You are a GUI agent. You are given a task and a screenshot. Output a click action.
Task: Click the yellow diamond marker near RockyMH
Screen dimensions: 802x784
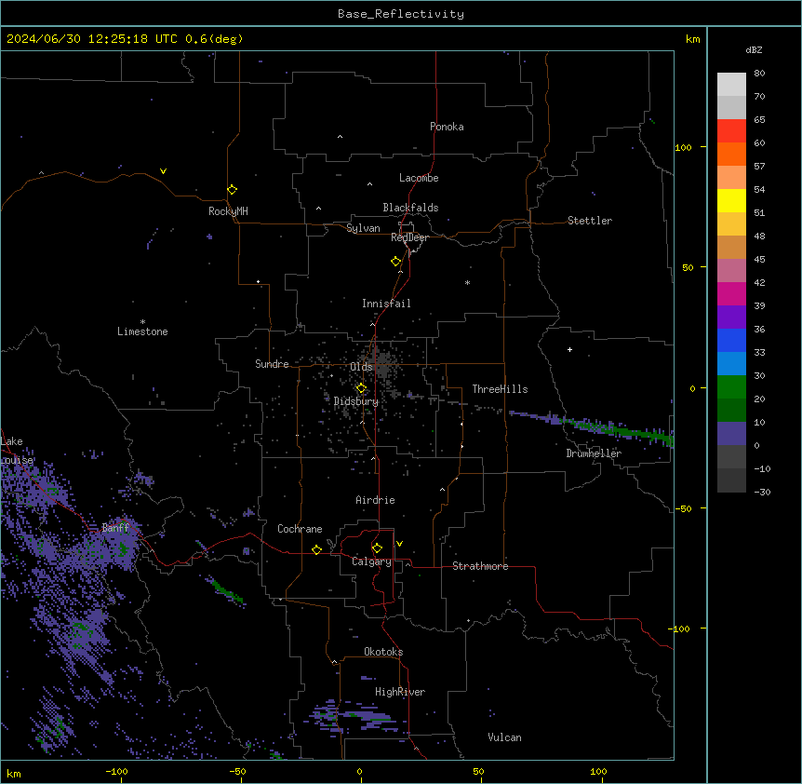(x=233, y=190)
